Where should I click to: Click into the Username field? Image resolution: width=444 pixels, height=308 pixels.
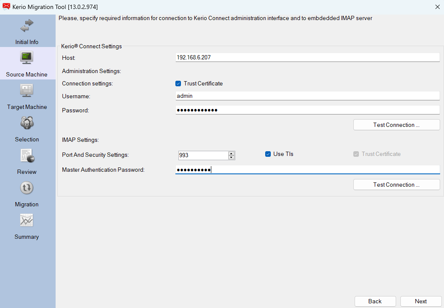tap(308, 96)
